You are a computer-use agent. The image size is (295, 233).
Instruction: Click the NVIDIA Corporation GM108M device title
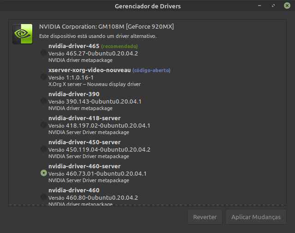(106, 26)
